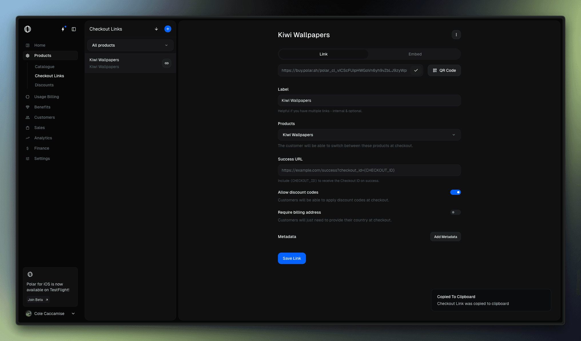Click the QR Code grid icon
Screen dimensions: 581x341
point(435,70)
